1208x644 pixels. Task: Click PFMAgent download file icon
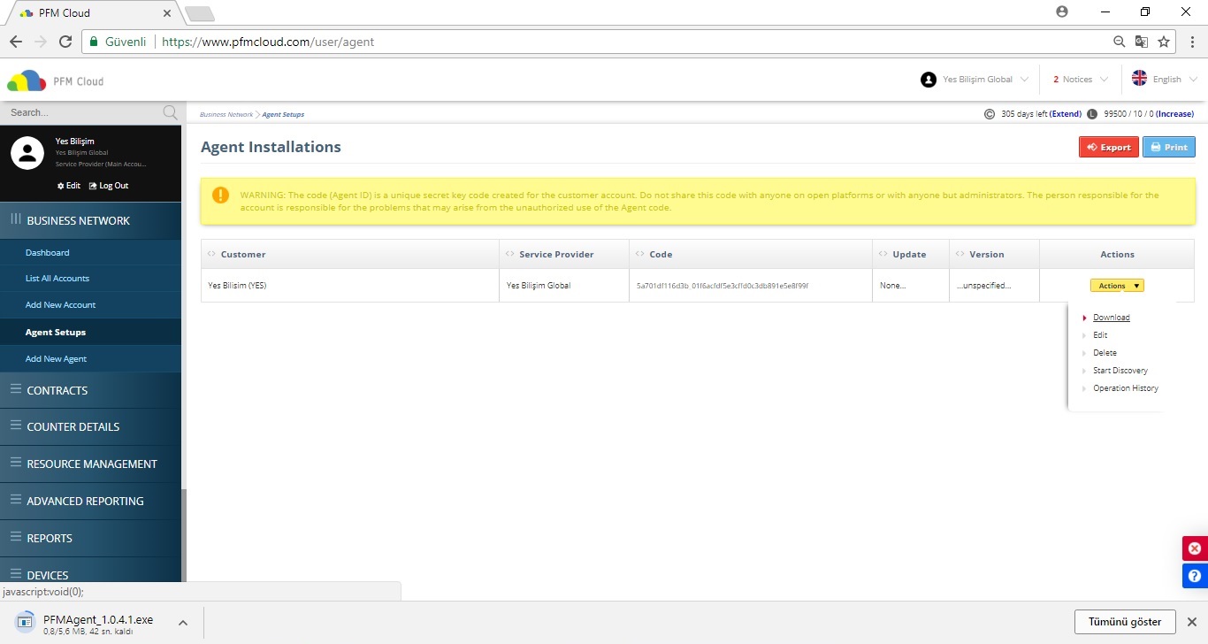(x=27, y=622)
